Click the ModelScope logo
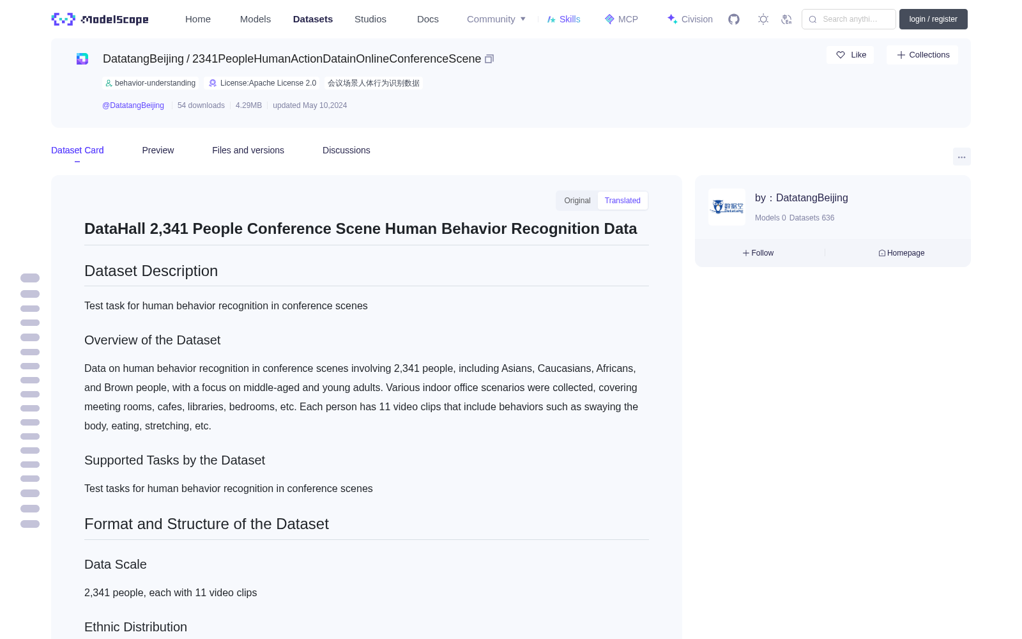This screenshot has height=639, width=1022. [100, 19]
